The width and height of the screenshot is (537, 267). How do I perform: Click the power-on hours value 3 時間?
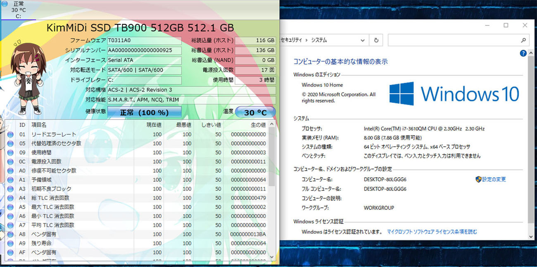(255, 80)
